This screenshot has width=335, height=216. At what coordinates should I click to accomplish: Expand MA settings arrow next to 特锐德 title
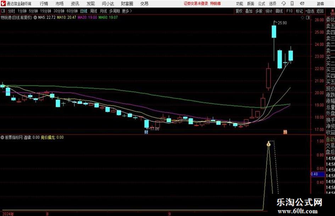(x=35, y=17)
